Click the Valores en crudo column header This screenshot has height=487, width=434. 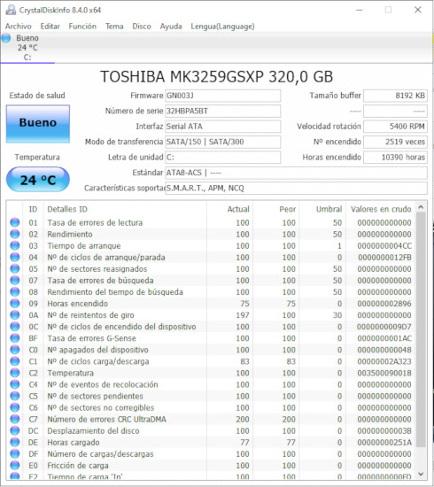tap(381, 209)
